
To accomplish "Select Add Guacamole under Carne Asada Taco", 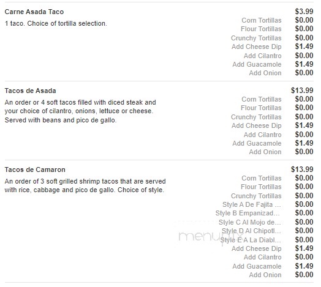I will (257, 64).
